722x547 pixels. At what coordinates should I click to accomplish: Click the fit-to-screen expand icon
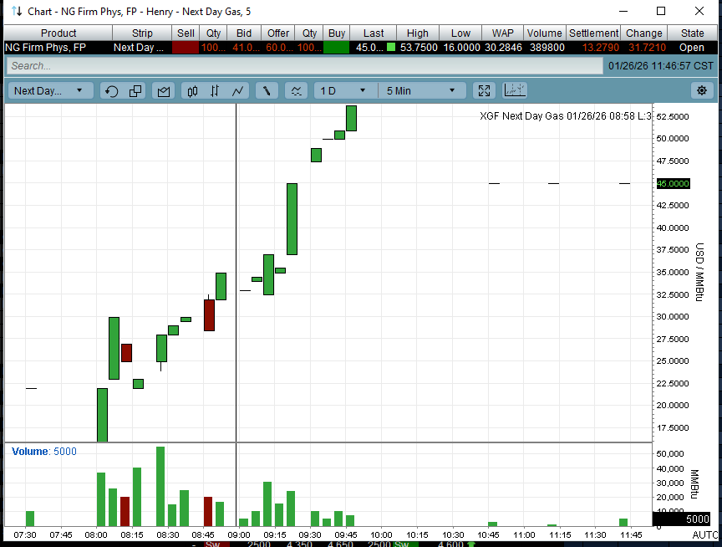pos(484,91)
